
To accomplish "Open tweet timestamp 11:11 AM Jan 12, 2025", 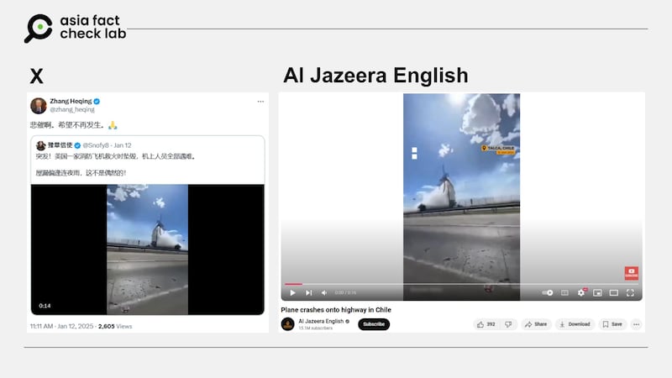I will 61,326.
